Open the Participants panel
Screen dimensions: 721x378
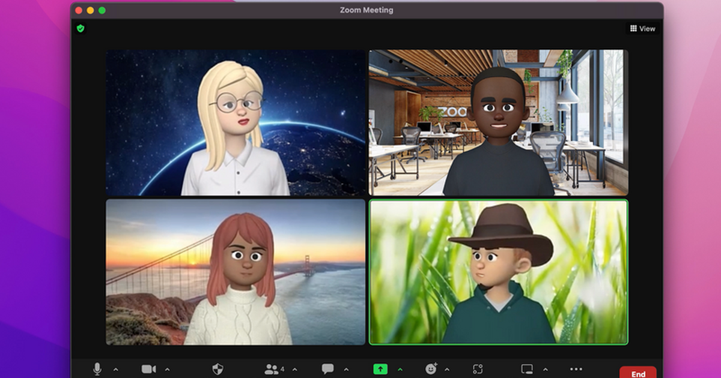pos(272,369)
